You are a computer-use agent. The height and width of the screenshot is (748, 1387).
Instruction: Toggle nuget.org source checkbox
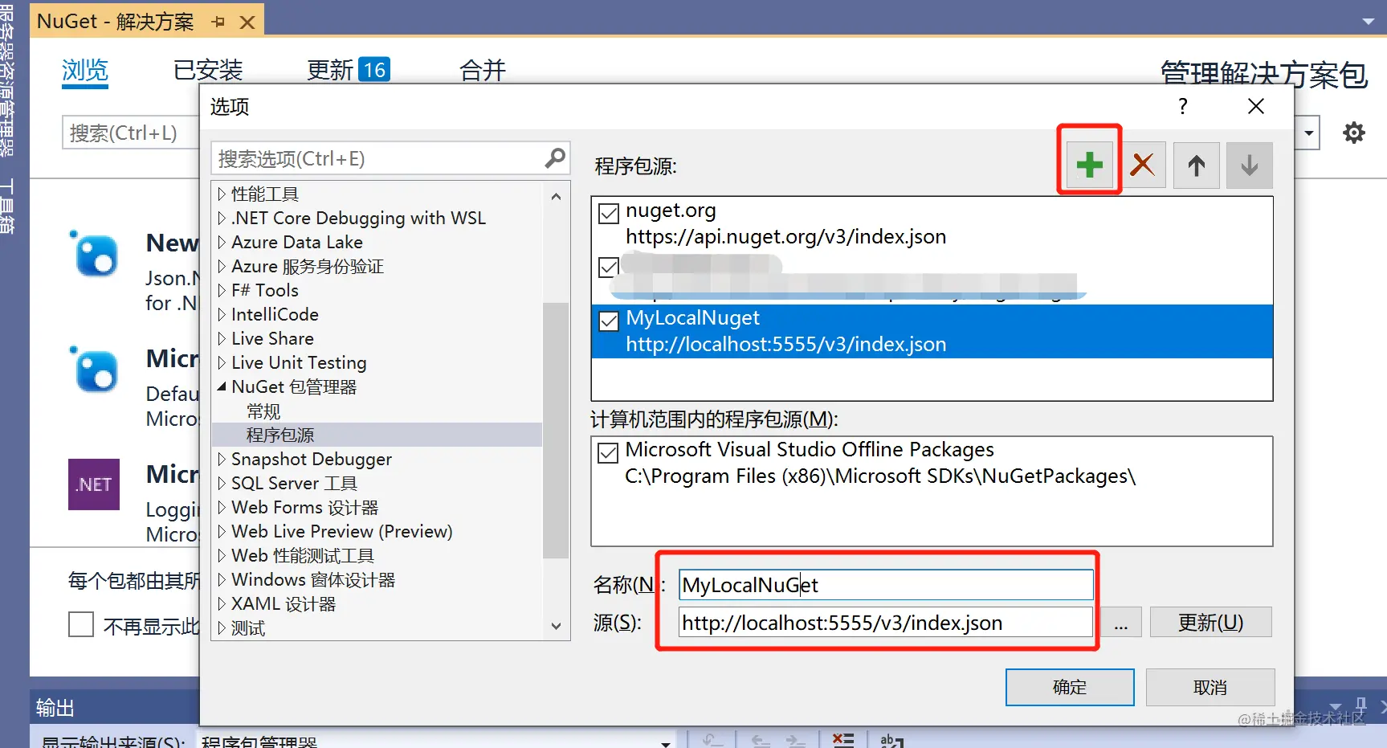click(609, 213)
